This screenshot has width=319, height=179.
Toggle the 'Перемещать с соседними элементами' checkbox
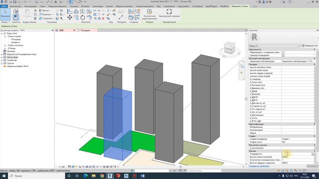click(x=283, y=52)
